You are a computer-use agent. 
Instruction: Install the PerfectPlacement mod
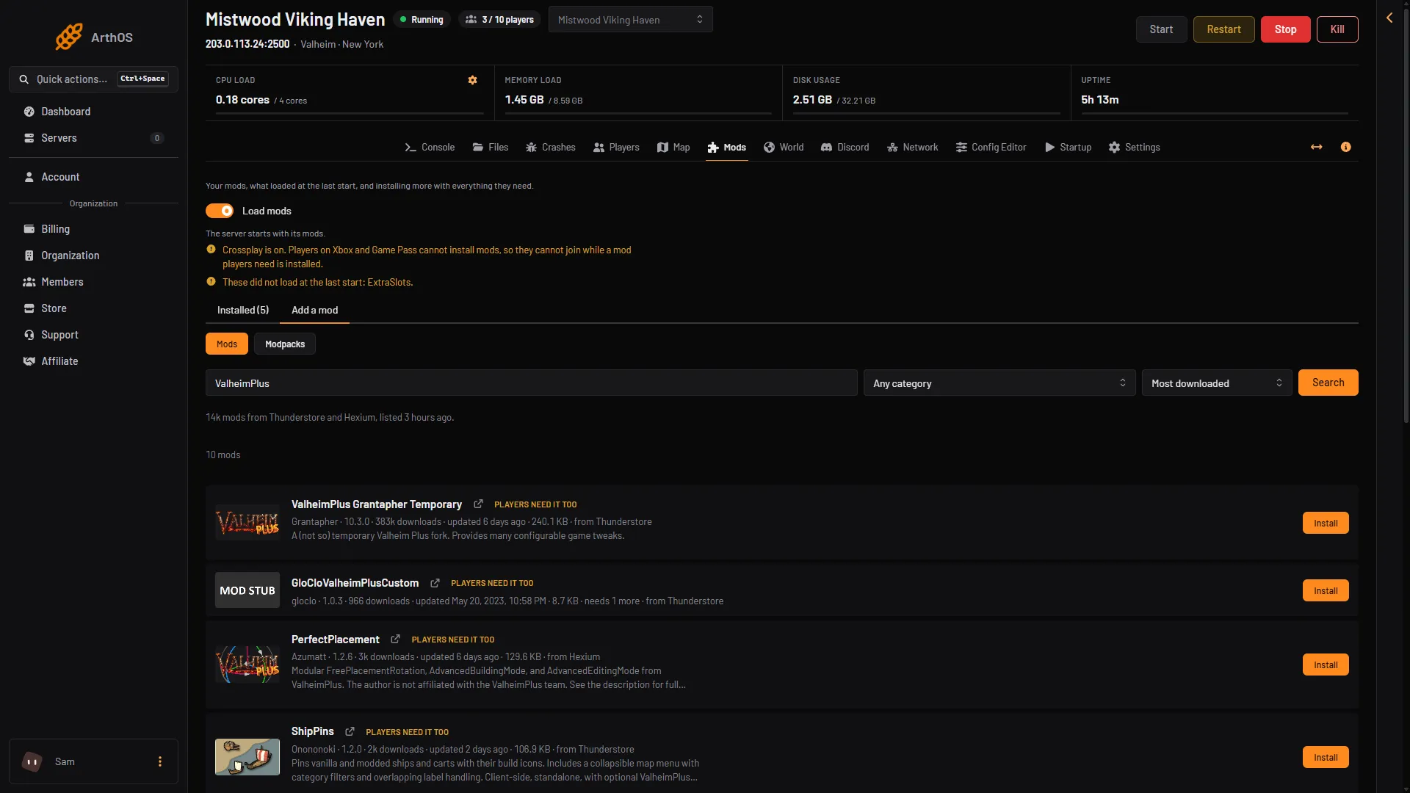1326,665
